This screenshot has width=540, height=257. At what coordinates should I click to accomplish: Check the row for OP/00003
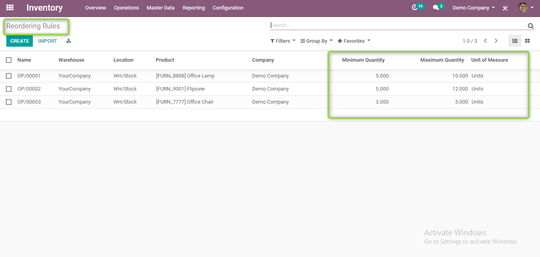coord(9,102)
